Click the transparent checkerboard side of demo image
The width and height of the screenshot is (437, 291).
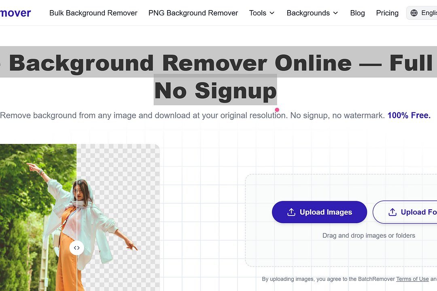click(x=118, y=217)
